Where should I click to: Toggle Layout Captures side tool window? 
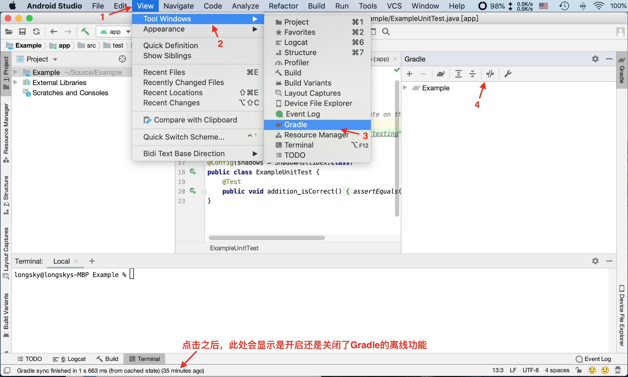pyautogui.click(x=6, y=253)
